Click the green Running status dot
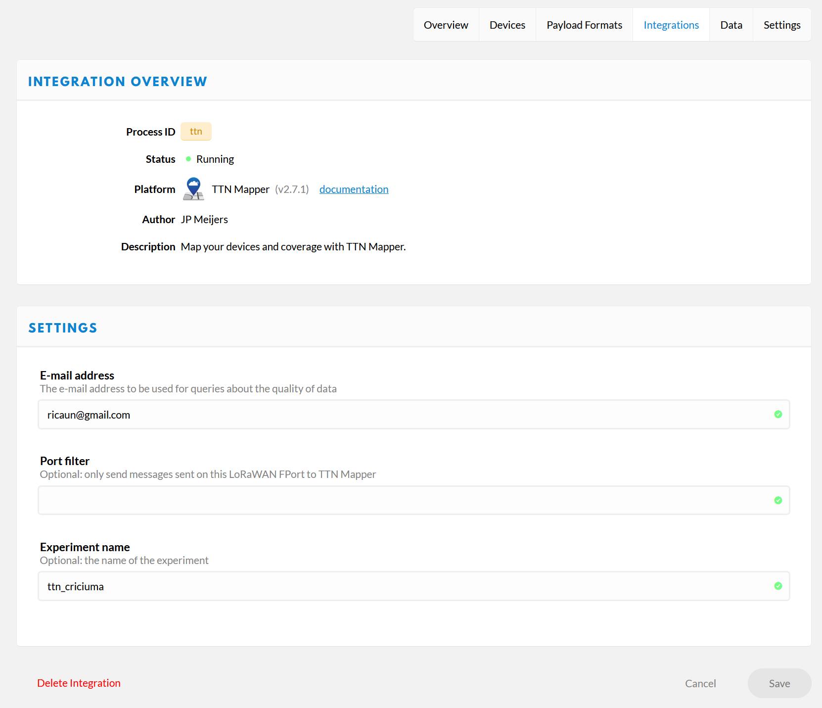This screenshot has height=708, width=822. pyautogui.click(x=188, y=159)
